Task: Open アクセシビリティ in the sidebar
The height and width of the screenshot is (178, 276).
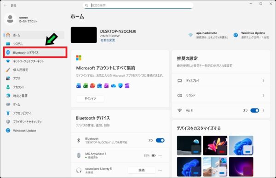Action: click(x=34, y=113)
